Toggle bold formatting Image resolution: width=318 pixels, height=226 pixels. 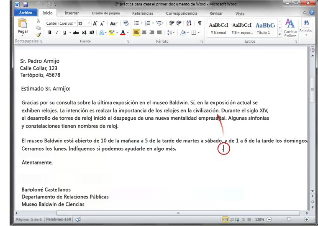point(50,32)
